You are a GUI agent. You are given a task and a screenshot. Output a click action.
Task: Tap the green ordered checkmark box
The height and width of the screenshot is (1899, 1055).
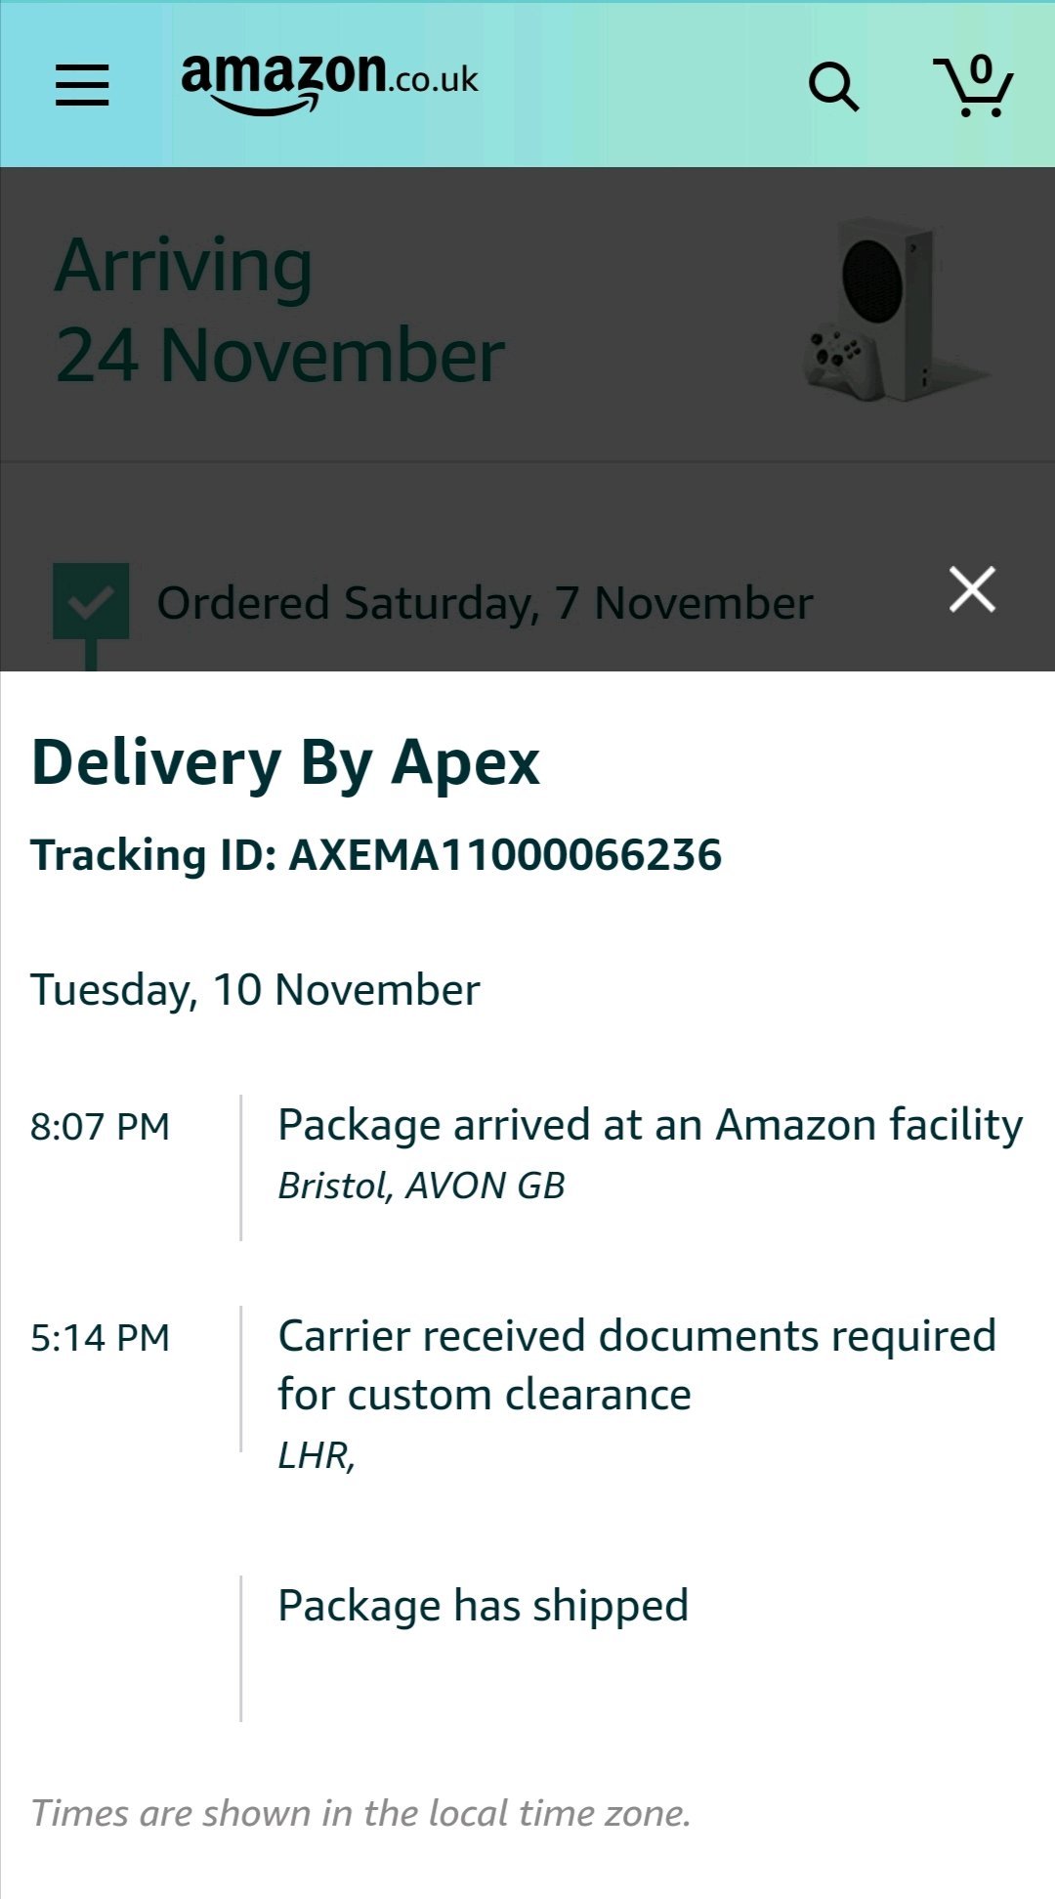91,601
